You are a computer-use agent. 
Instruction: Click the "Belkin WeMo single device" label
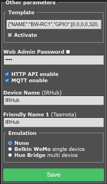click(49, 149)
